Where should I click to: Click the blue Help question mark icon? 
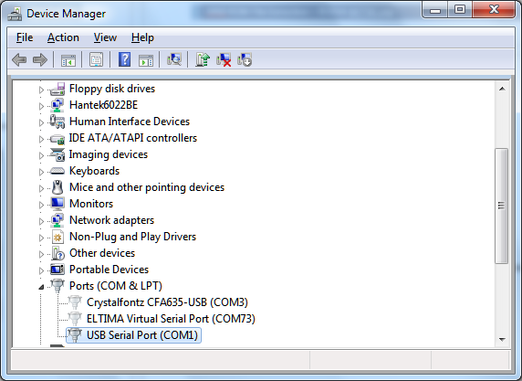tap(124, 60)
